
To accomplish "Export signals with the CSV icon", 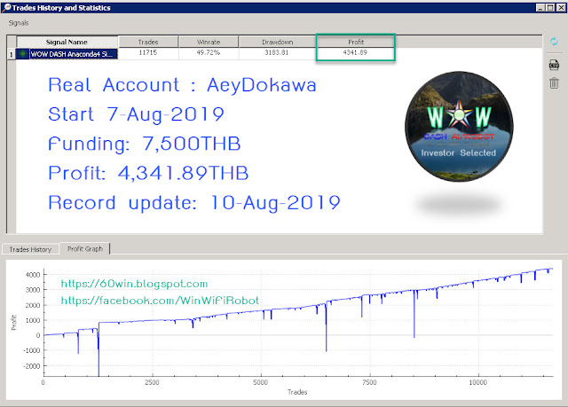I will pos(554,65).
